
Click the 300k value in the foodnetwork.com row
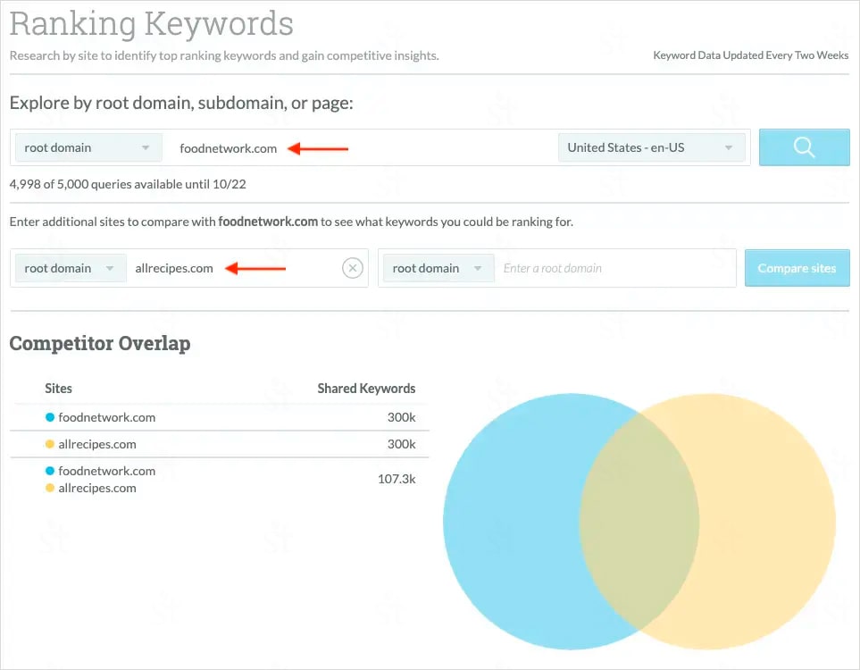402,417
